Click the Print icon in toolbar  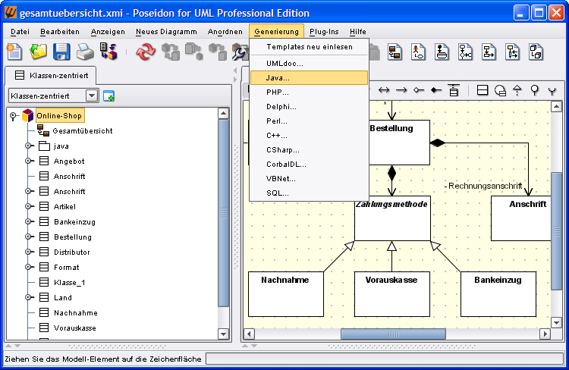[85, 52]
